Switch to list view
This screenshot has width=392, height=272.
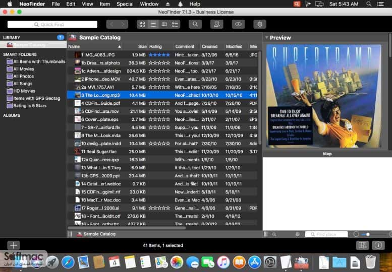pos(153,24)
